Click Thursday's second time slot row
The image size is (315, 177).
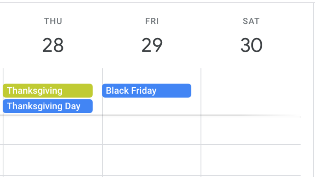coord(52,160)
